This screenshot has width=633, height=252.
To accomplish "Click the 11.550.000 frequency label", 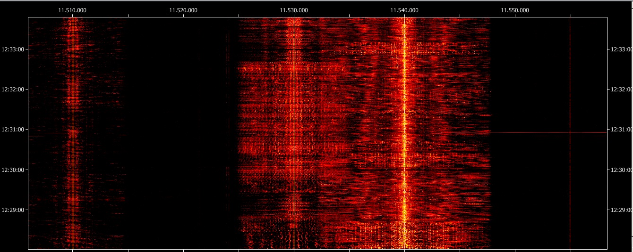I will pos(515,9).
